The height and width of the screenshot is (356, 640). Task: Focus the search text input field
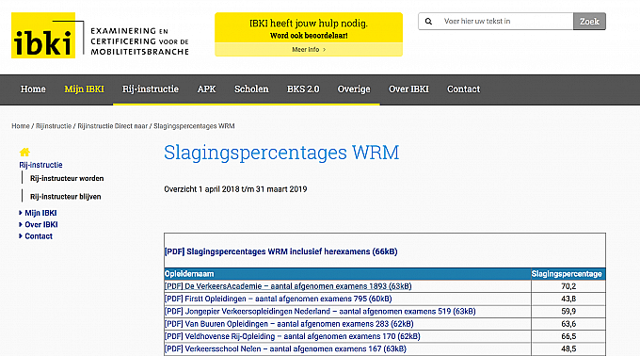[x=495, y=22]
